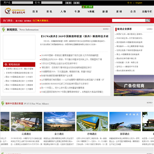Screen dimensions: 154x154
Task: Click MORE in 配套企业推荐 panel
Action: [x=150, y=29]
